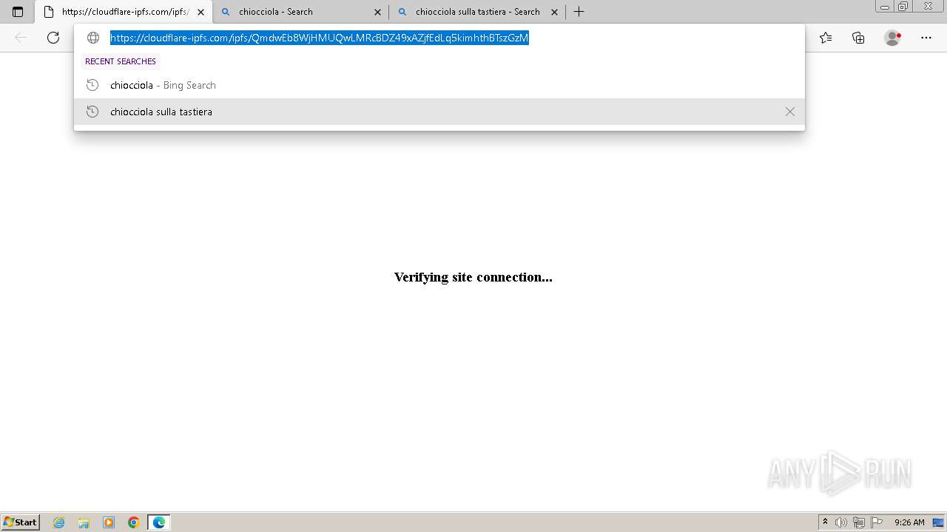Image resolution: width=947 pixels, height=532 pixels.
Task: Click history icon beside chiocciola Bing Search
Action: (x=92, y=85)
